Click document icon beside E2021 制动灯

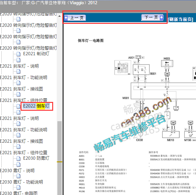click(19, 54)
